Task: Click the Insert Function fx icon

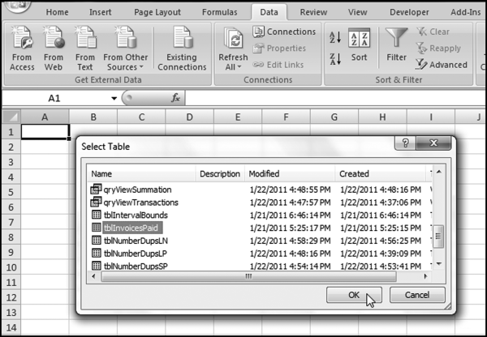Action: point(175,98)
